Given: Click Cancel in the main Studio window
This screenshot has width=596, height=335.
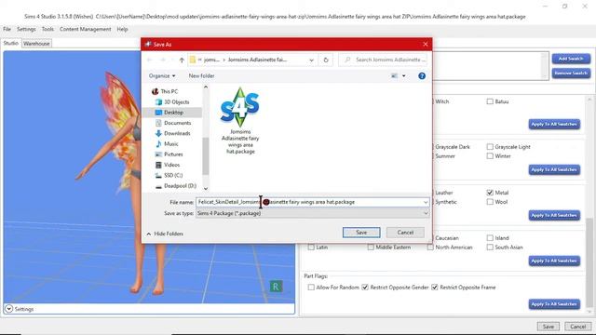Looking at the screenshot, I should click(x=577, y=327).
